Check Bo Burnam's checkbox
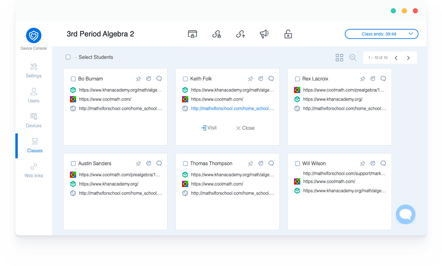This screenshot has height=266, width=442. (x=73, y=79)
